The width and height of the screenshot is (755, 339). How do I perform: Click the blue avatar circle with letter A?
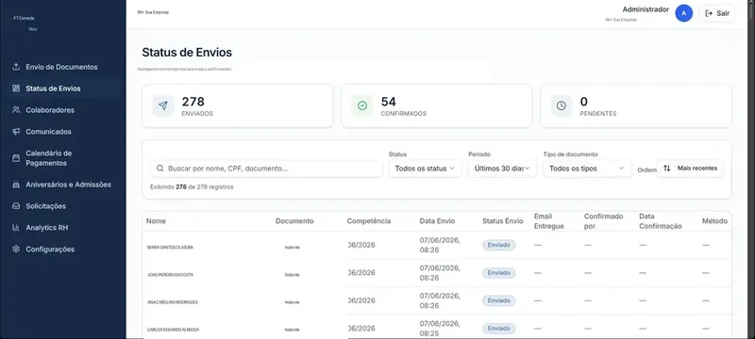click(x=683, y=13)
